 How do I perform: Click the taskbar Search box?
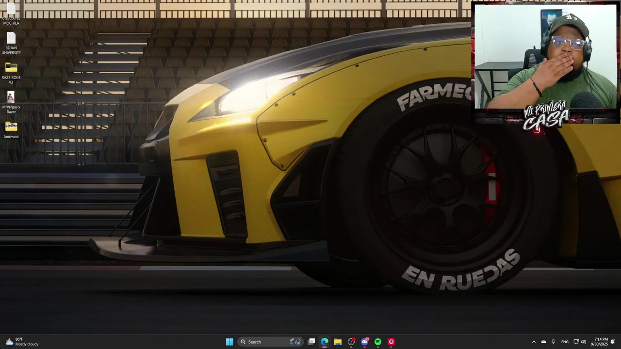click(x=271, y=342)
